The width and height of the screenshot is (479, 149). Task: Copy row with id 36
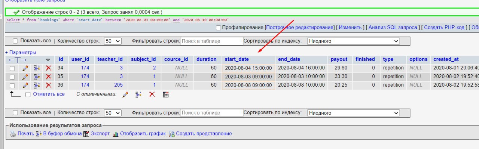point(37,85)
